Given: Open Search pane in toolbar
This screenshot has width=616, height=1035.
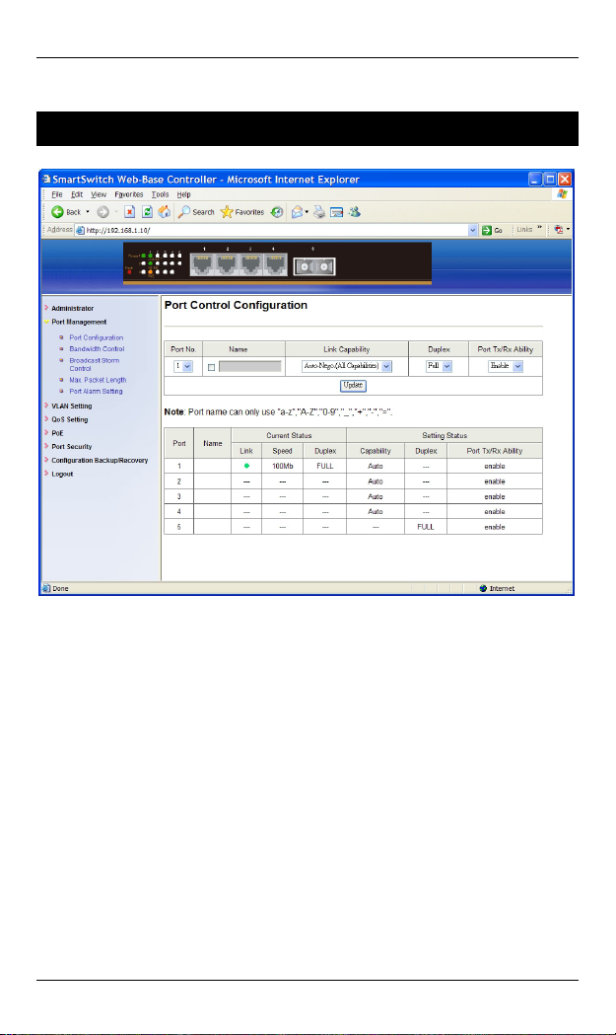Looking at the screenshot, I should pyautogui.click(x=196, y=212).
